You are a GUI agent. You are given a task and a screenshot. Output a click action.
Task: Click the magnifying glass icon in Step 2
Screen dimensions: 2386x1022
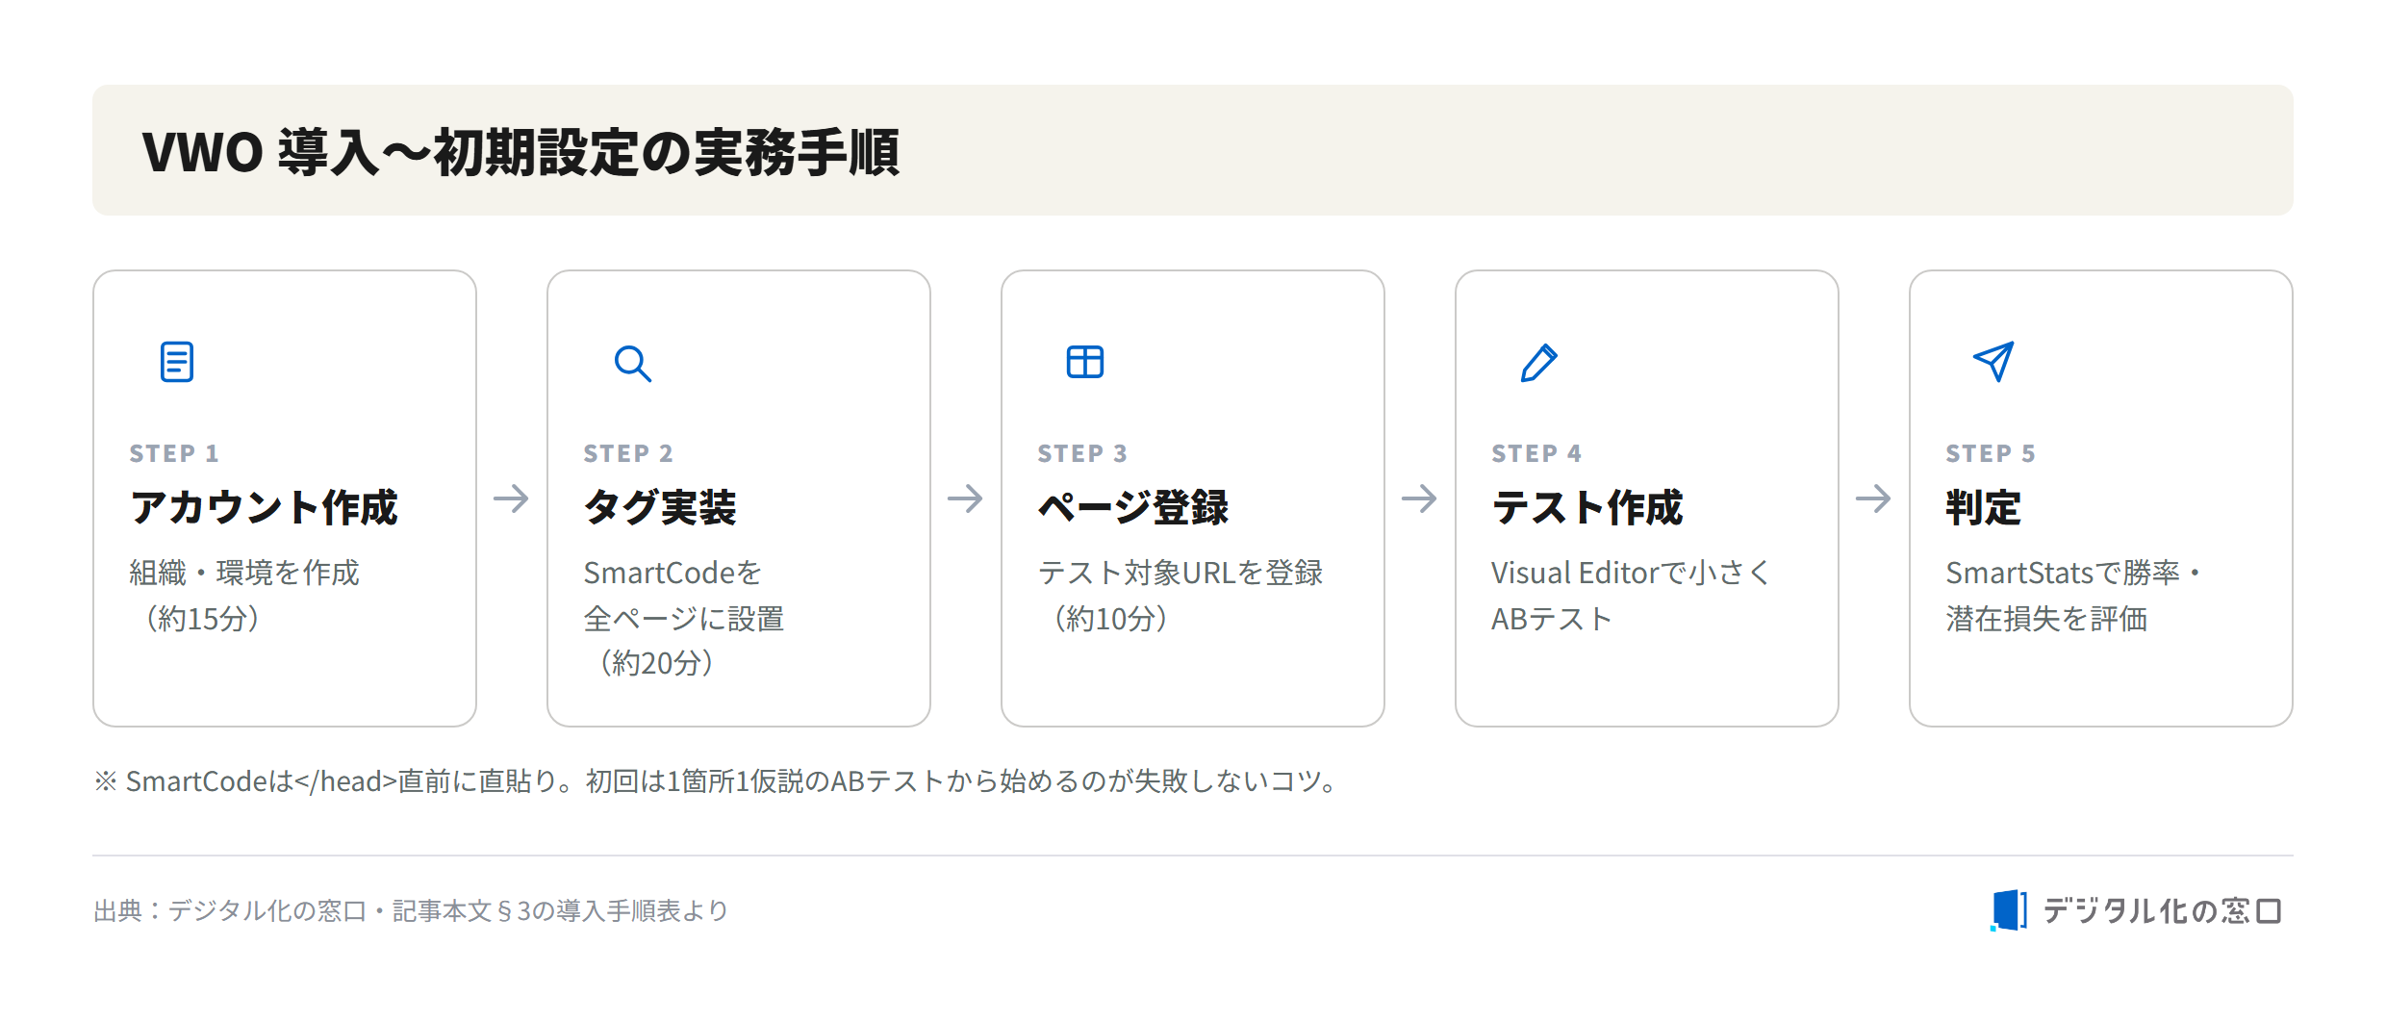[x=633, y=363]
